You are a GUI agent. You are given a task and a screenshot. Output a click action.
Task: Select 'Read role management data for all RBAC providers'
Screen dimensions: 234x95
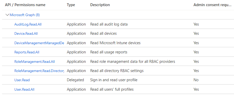tap(133, 61)
